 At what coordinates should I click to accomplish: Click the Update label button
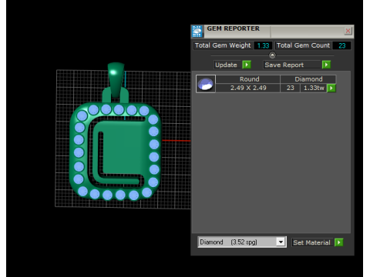tap(227, 65)
